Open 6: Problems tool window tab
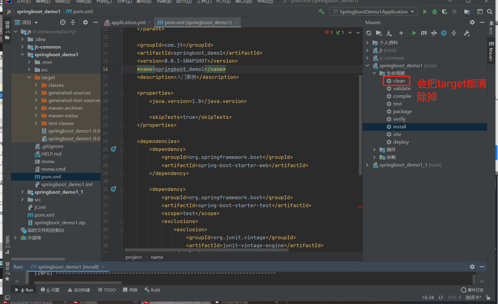Viewport: 498px width, 304px height. tap(50, 290)
